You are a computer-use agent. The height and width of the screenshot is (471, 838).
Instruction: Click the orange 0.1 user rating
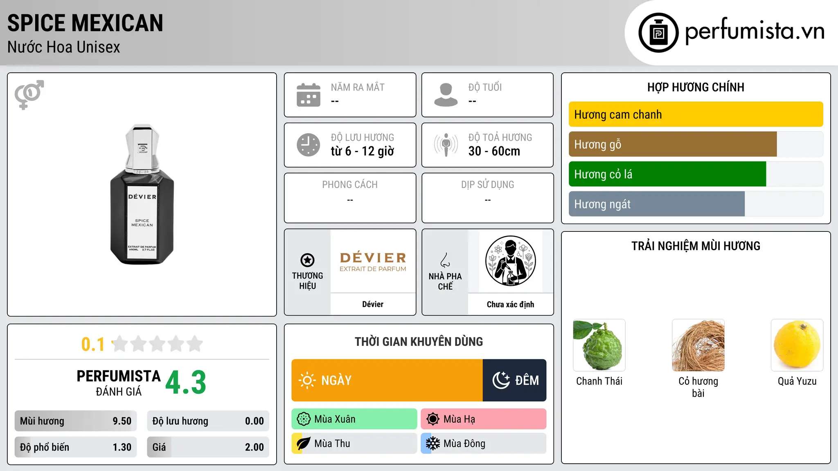[93, 344]
